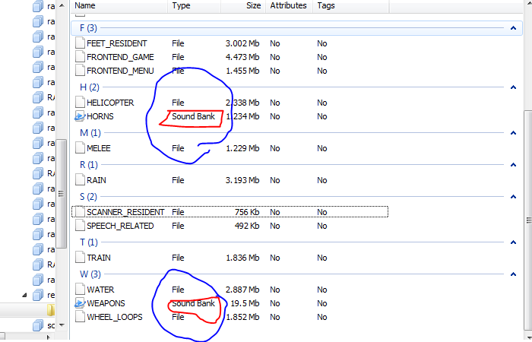Click the 1.836 Mb size value
Viewport: 532px width, 342px height.
click(242, 258)
